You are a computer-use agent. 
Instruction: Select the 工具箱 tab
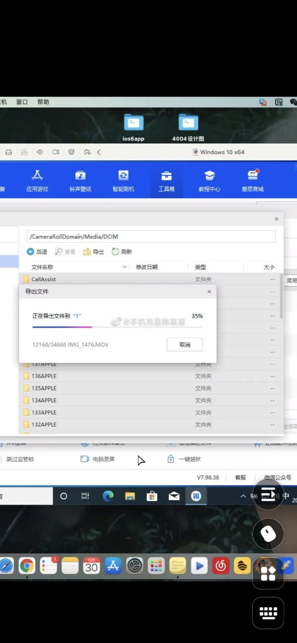(166, 181)
